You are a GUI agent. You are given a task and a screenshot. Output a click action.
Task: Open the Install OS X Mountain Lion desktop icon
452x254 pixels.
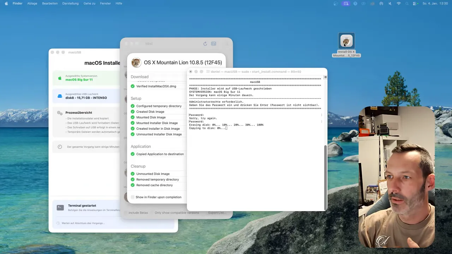pyautogui.click(x=346, y=40)
